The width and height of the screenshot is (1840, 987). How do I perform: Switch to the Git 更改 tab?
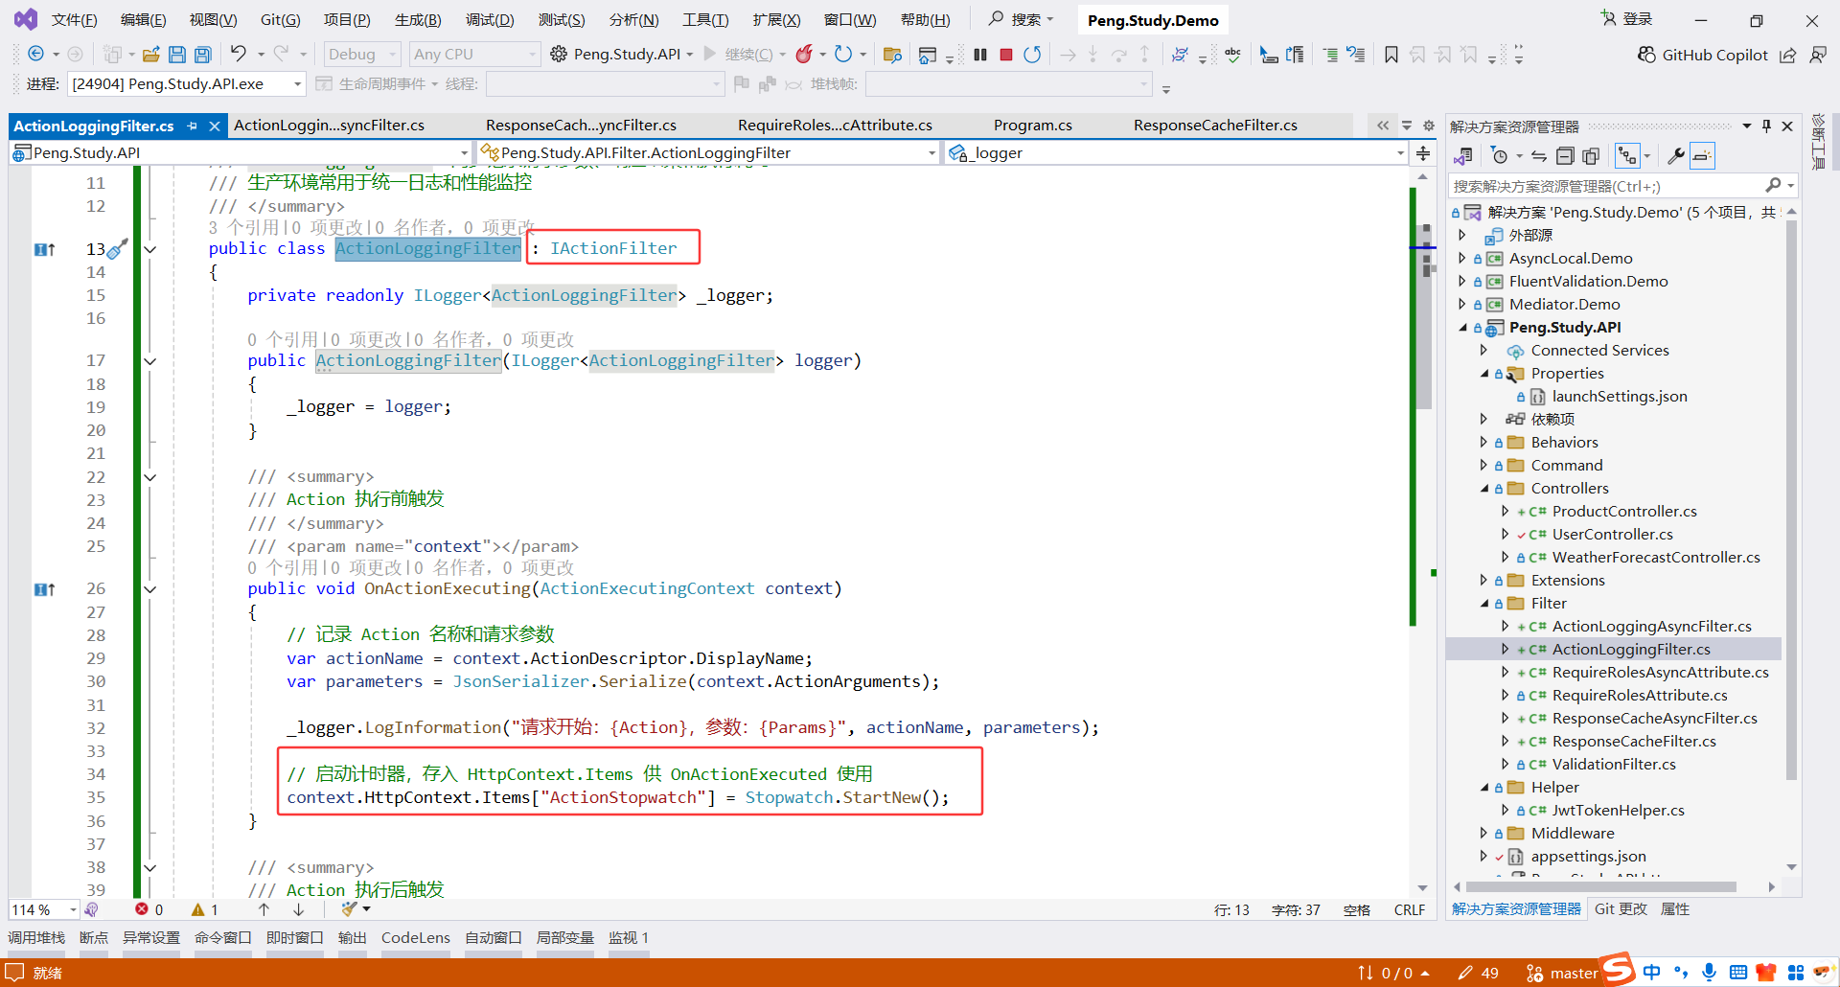coord(1621,909)
